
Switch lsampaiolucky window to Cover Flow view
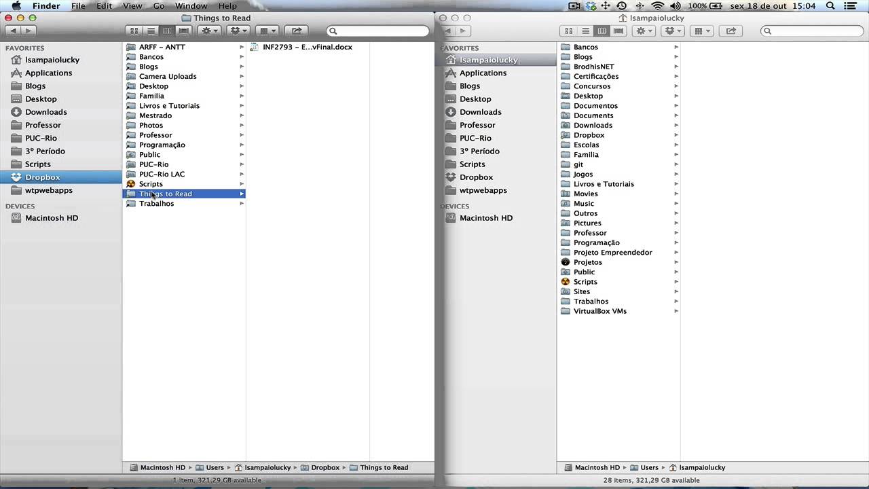[x=618, y=31]
